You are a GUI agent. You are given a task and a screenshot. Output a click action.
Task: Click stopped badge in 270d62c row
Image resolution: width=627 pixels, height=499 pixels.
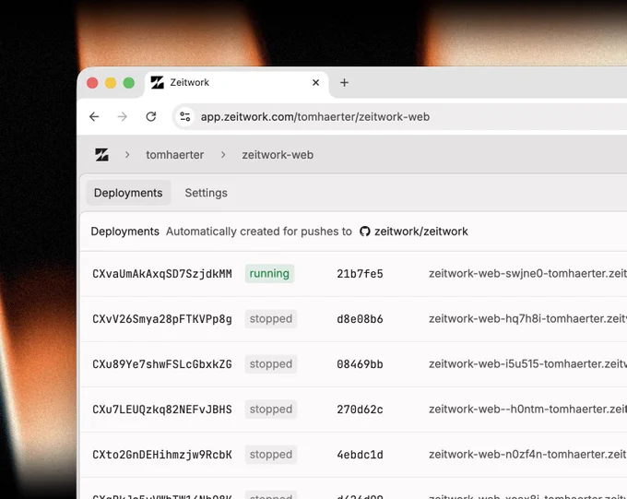click(271, 410)
